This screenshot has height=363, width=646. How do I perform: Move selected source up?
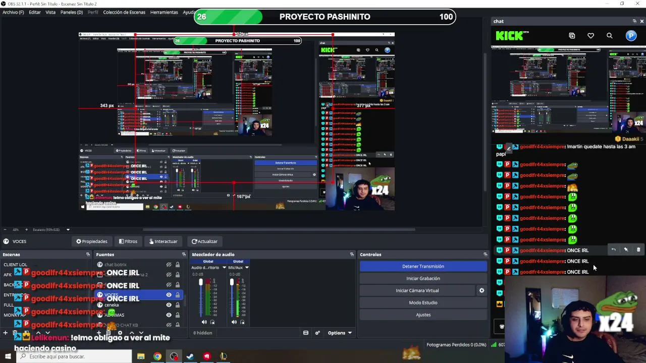[x=132, y=333]
